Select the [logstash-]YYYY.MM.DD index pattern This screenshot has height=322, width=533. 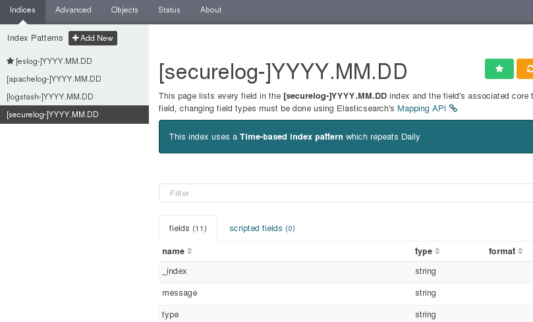[x=50, y=97]
